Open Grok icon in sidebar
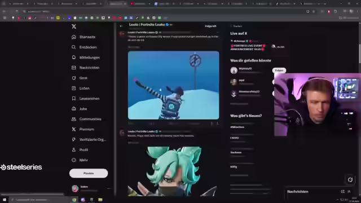The image size is (361, 203). click(74, 78)
